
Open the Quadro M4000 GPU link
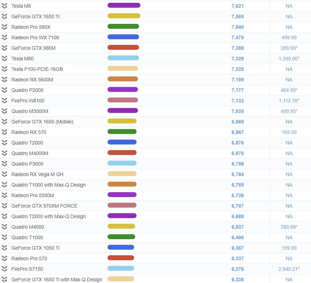pos(28,227)
